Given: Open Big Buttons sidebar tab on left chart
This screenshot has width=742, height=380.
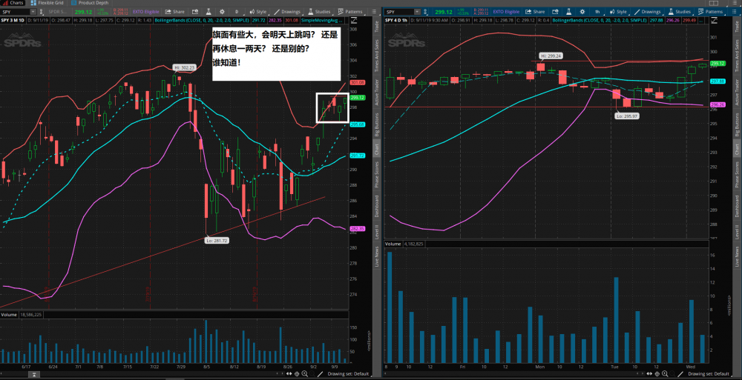Looking at the screenshot, I should click(377, 124).
